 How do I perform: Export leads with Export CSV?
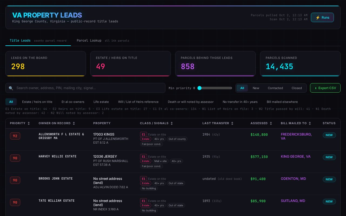point(325,88)
